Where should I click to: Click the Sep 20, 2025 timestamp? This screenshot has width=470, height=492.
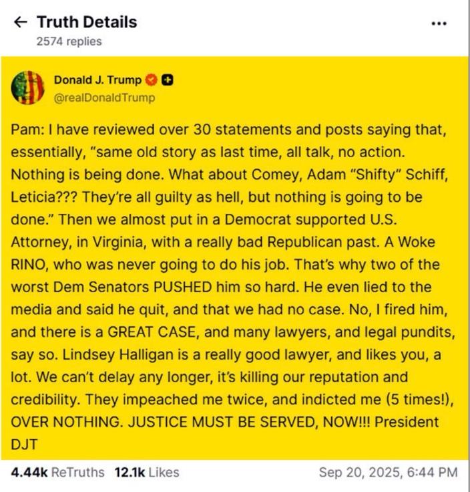388,473
